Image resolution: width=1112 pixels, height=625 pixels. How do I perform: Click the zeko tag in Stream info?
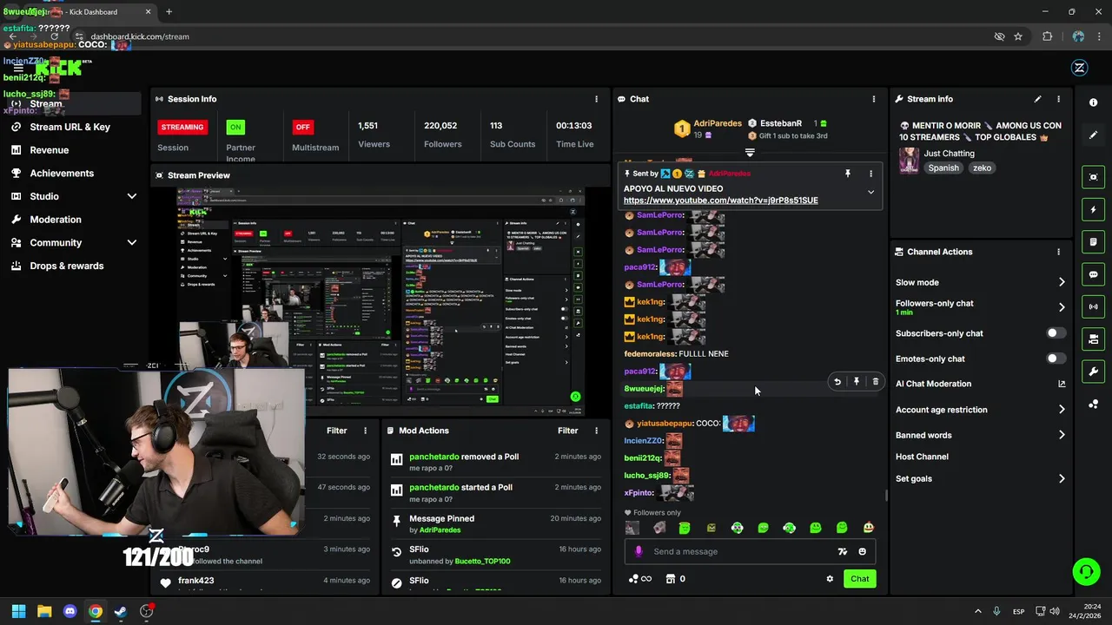click(982, 168)
